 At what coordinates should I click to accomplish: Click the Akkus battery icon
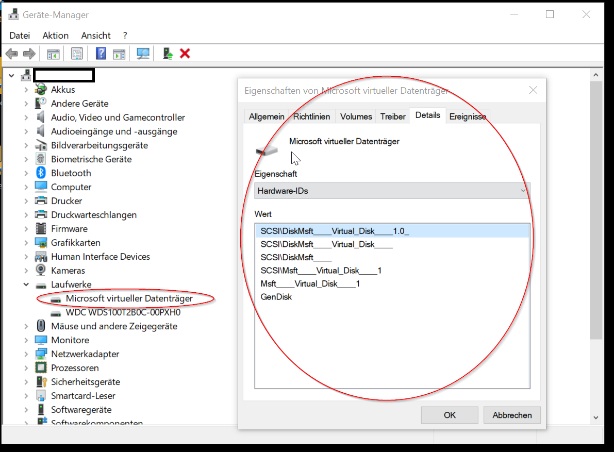[x=41, y=90]
